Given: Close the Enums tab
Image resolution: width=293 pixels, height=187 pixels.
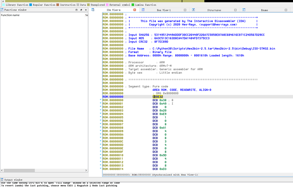Looking at the screenshot, I should 286,10.
